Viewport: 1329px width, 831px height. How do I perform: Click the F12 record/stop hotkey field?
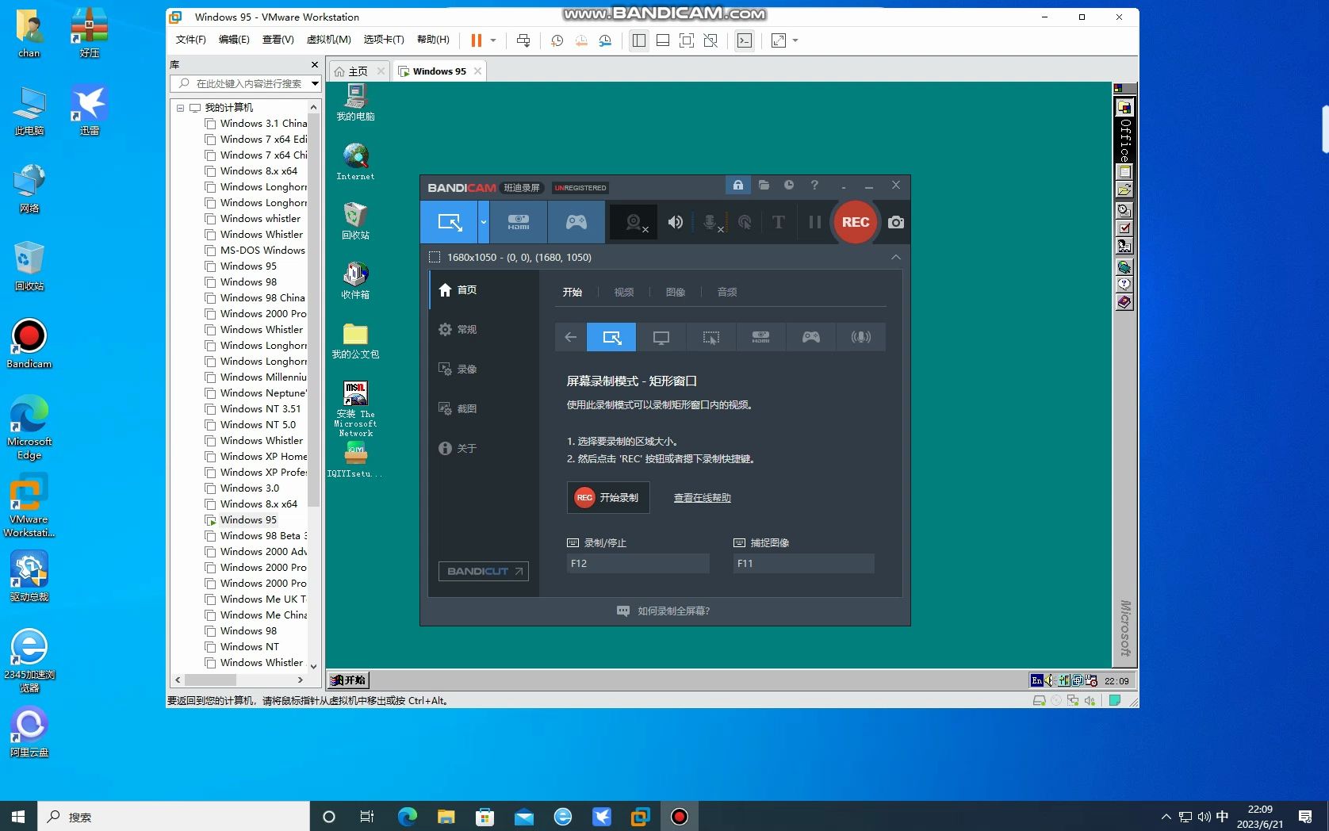(638, 563)
